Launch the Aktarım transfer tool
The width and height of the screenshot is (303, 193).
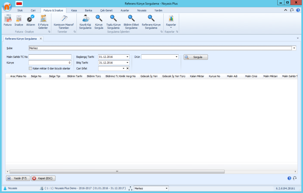coord(31,20)
